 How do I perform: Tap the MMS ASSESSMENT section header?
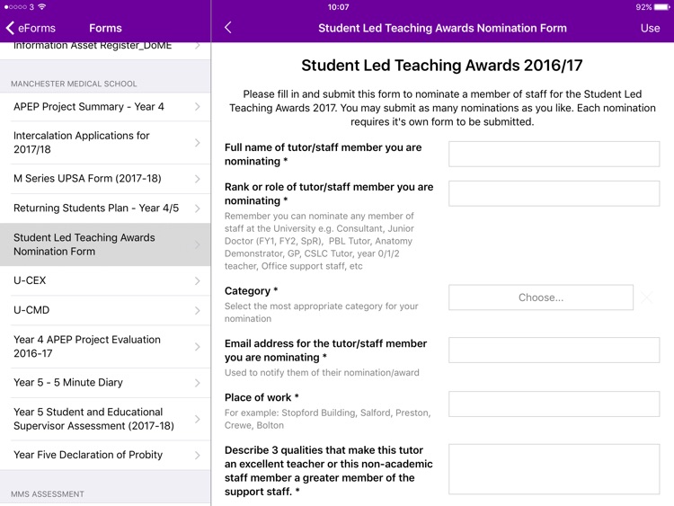(x=48, y=494)
